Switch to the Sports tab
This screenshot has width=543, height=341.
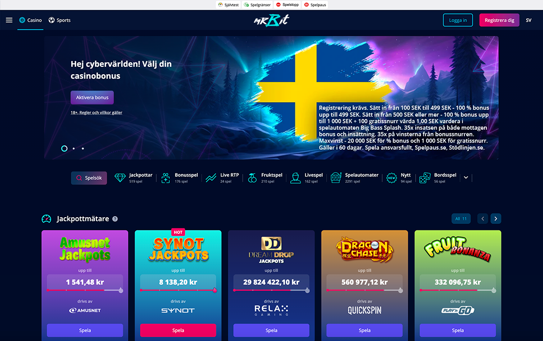60,20
